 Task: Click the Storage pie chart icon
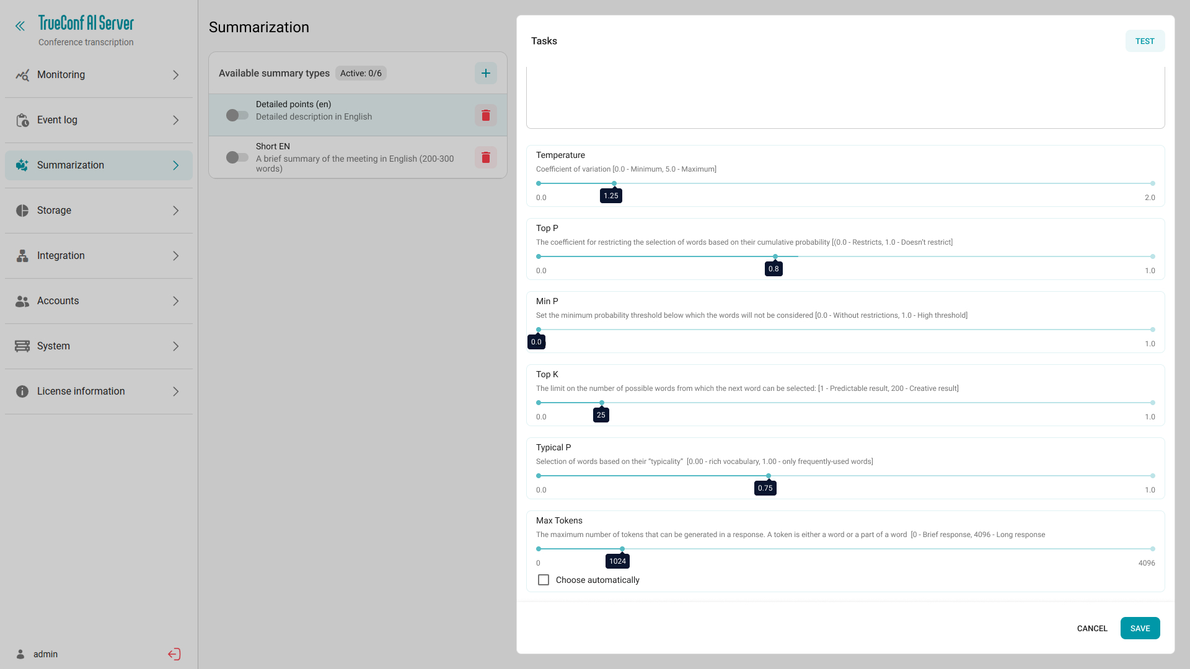[22, 211]
